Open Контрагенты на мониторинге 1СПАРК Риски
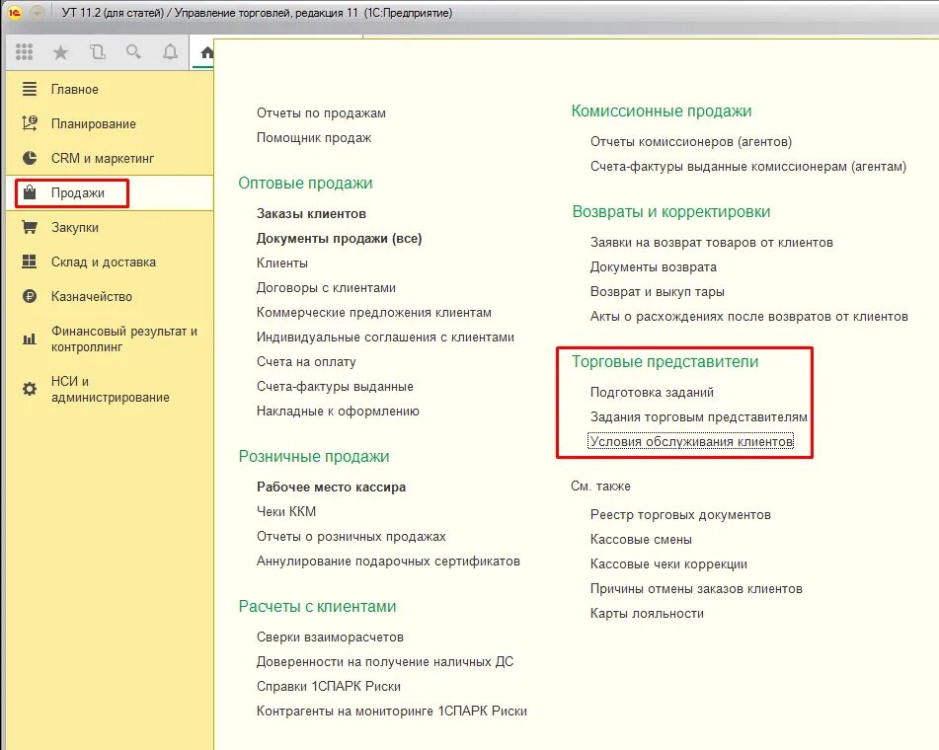 392,712
